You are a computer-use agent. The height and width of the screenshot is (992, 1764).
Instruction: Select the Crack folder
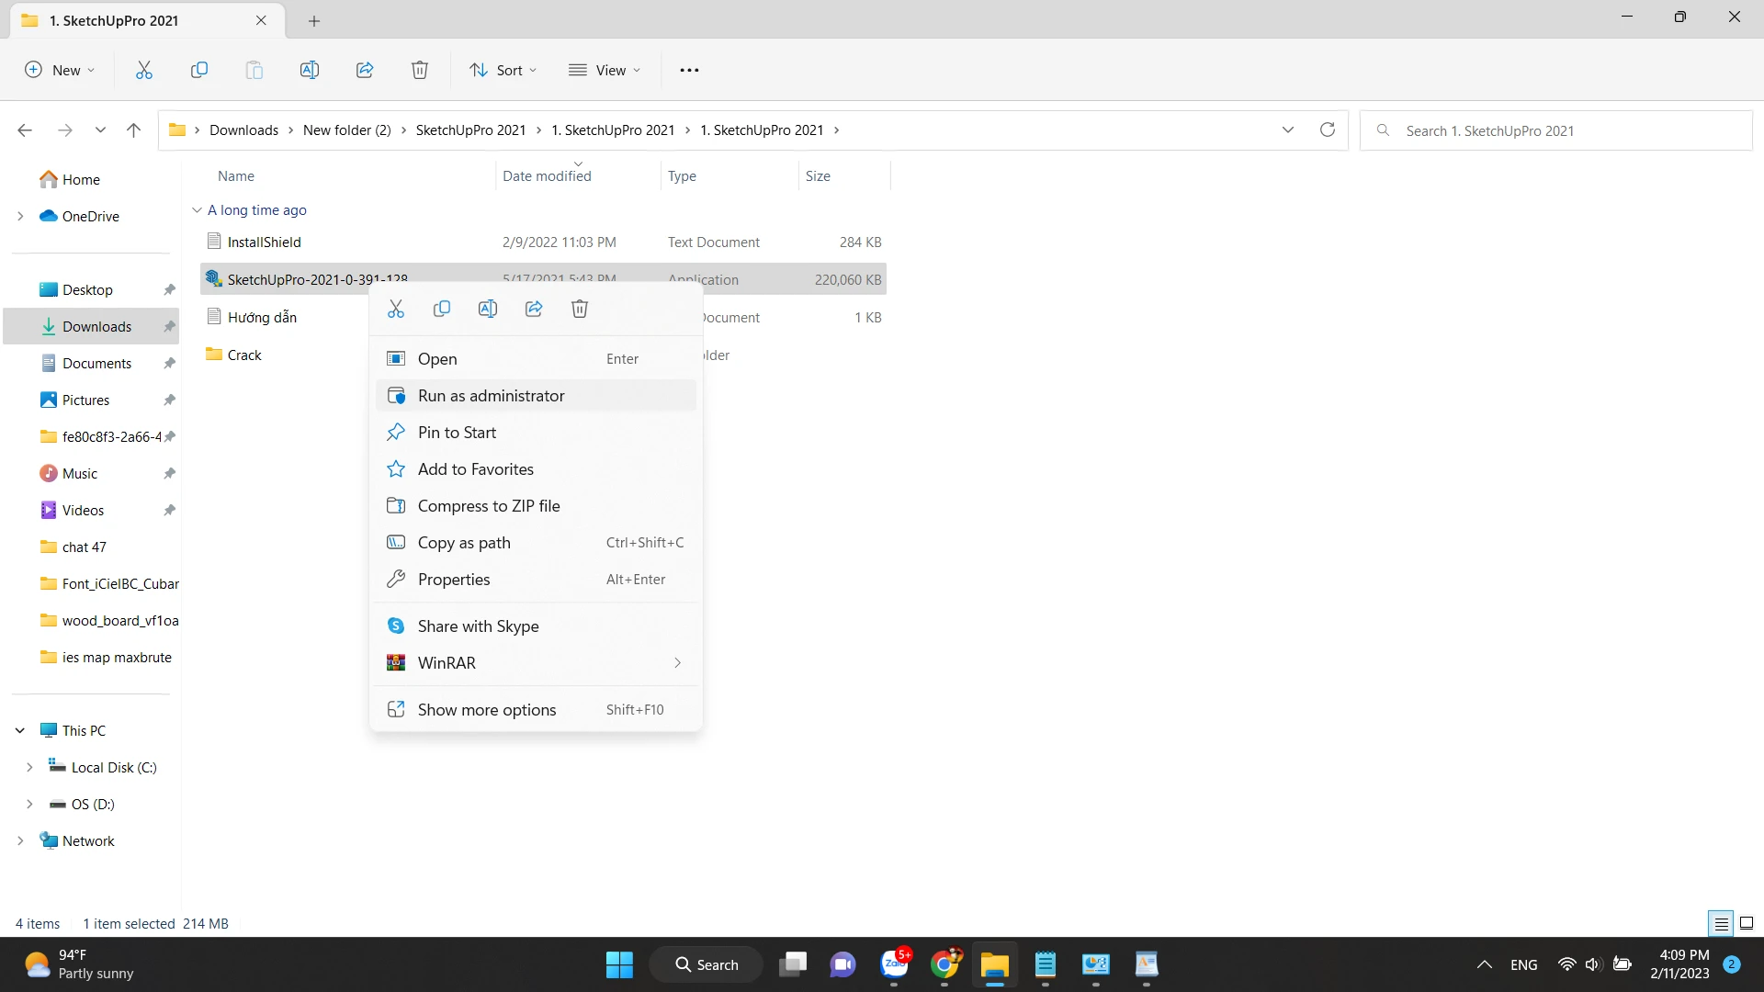(244, 355)
